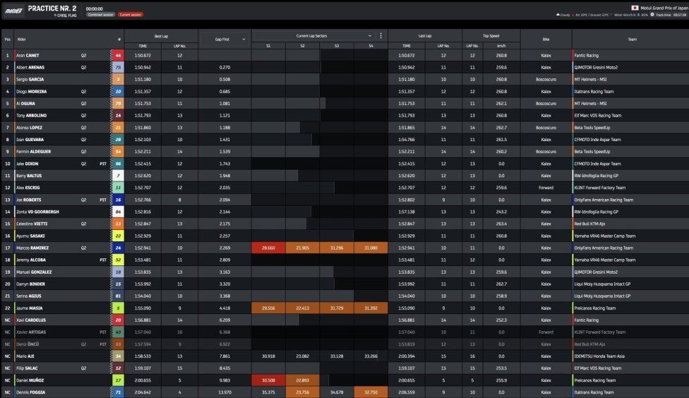
Task: Click the PIT indicator for Jake Dixon
Action: pyautogui.click(x=103, y=164)
